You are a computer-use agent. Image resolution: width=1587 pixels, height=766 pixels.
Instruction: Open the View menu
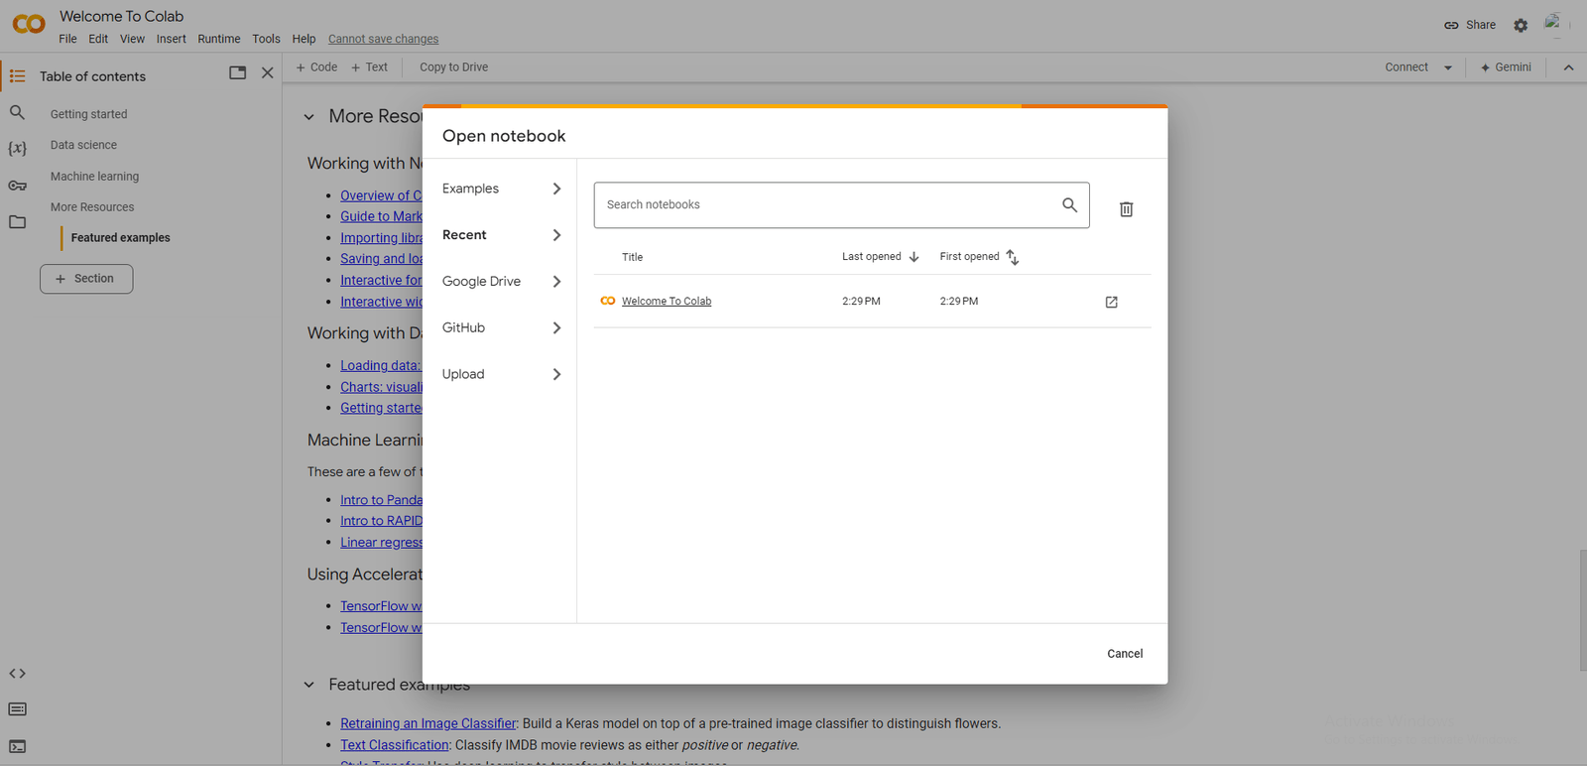(132, 39)
